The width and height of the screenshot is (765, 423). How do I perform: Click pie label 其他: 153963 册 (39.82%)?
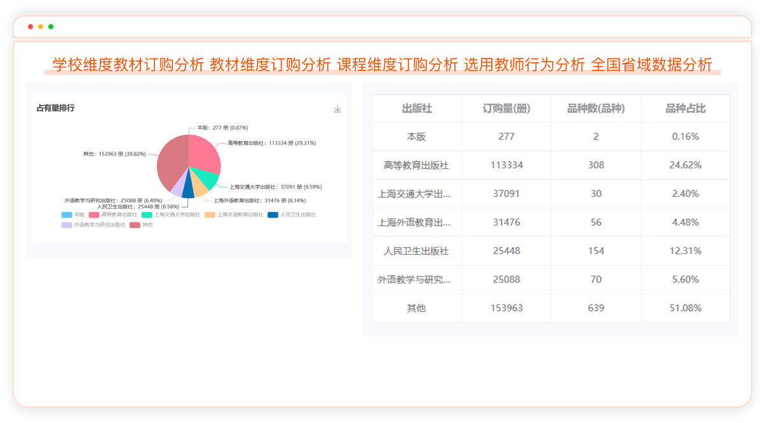click(115, 154)
